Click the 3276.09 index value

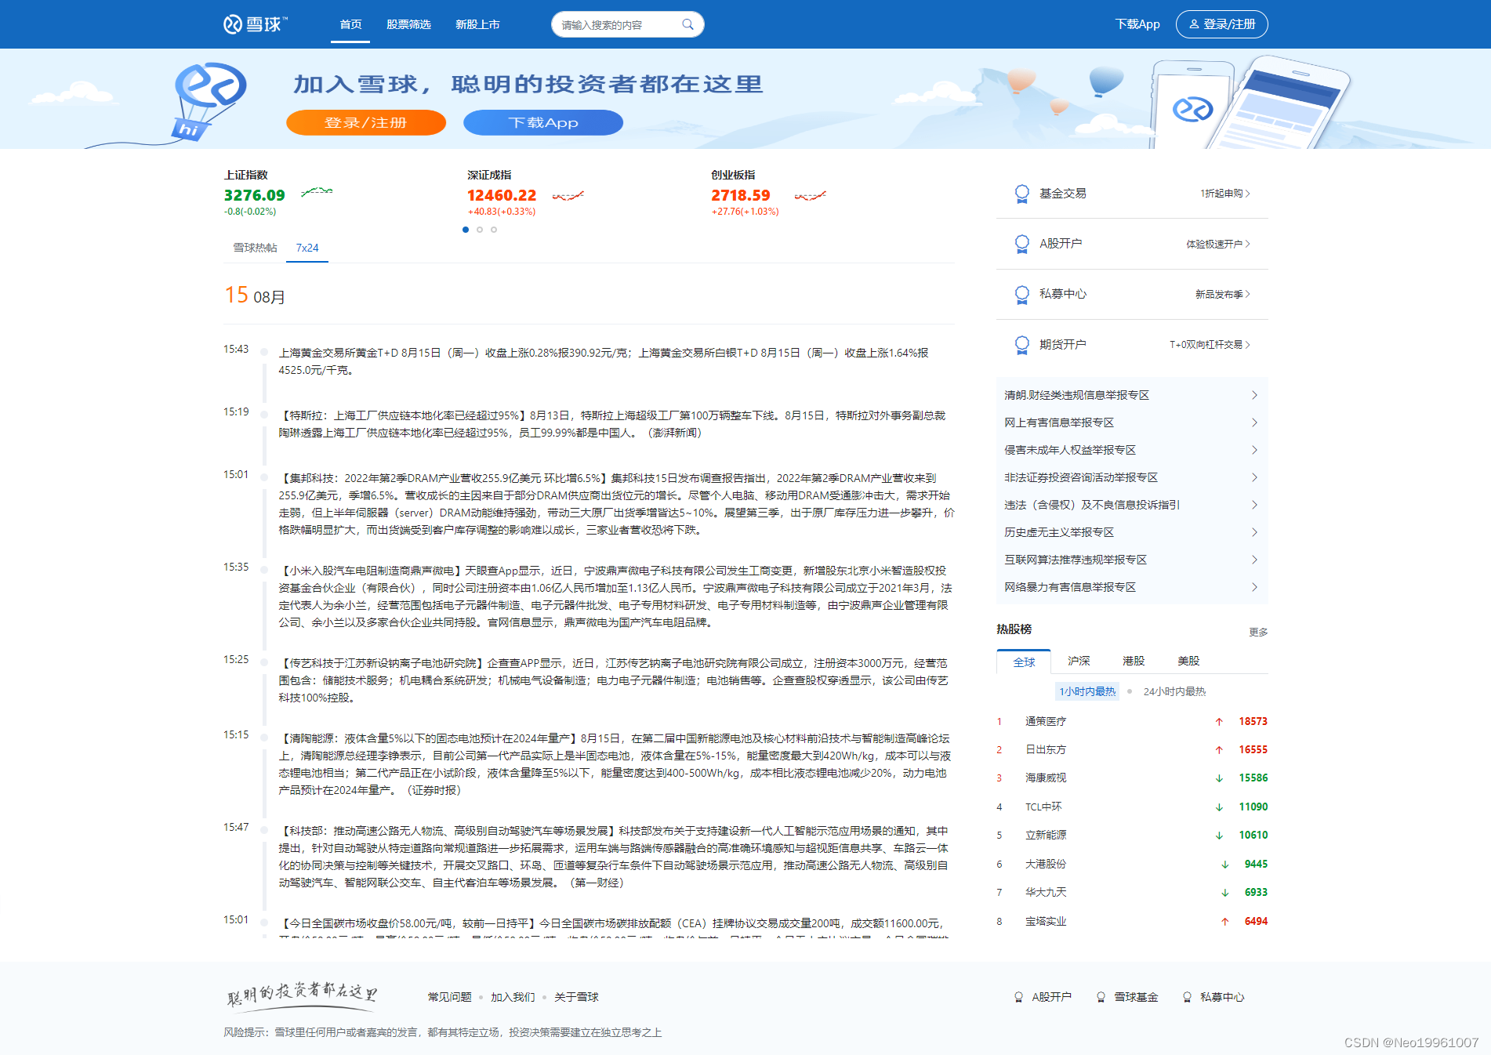click(255, 195)
